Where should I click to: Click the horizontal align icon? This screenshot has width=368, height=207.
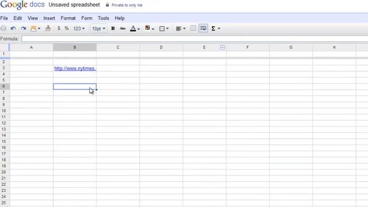(x=179, y=28)
